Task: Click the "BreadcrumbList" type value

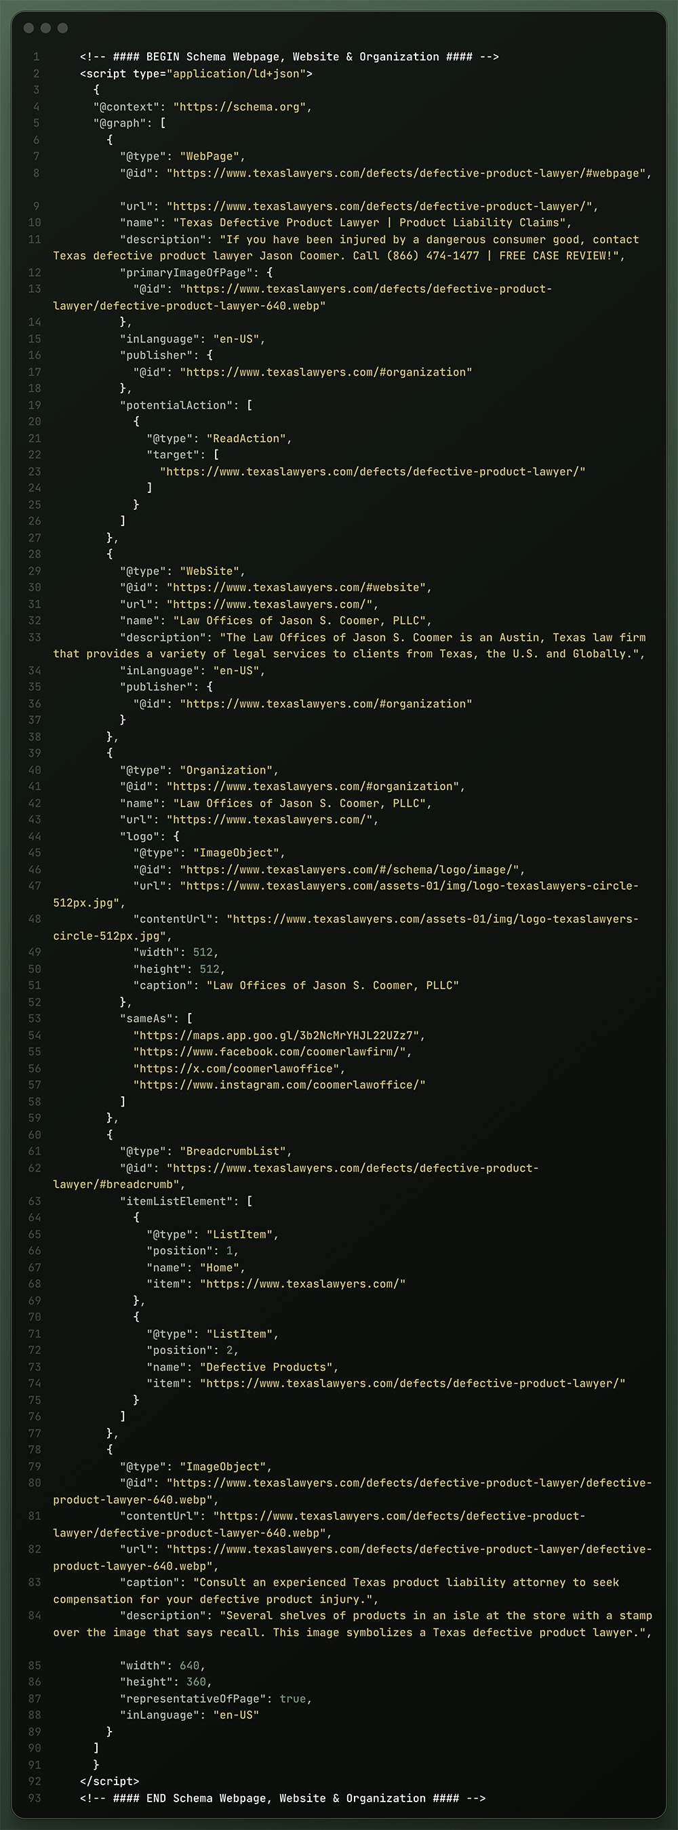Action: [233, 1151]
